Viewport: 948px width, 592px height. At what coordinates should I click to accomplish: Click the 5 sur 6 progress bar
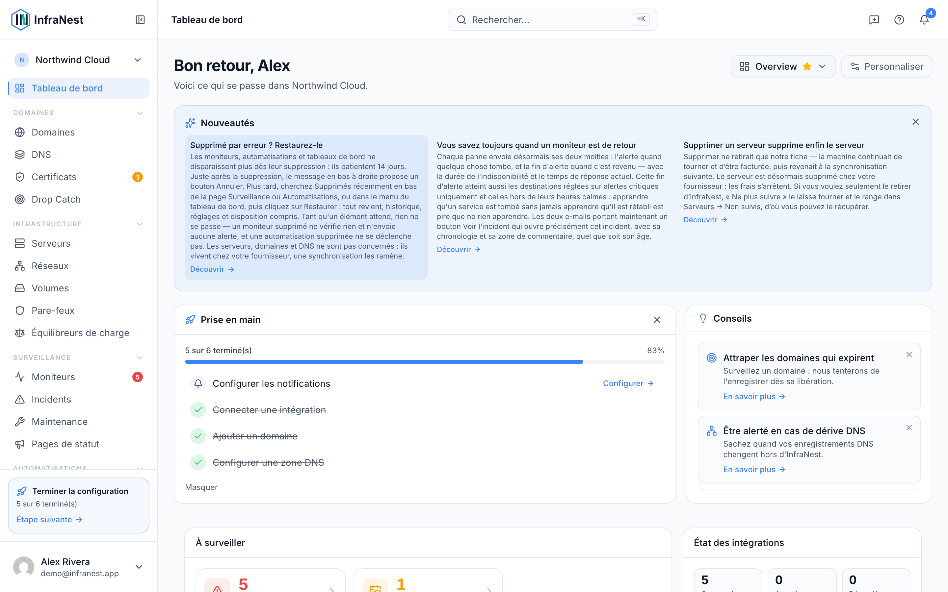[425, 362]
